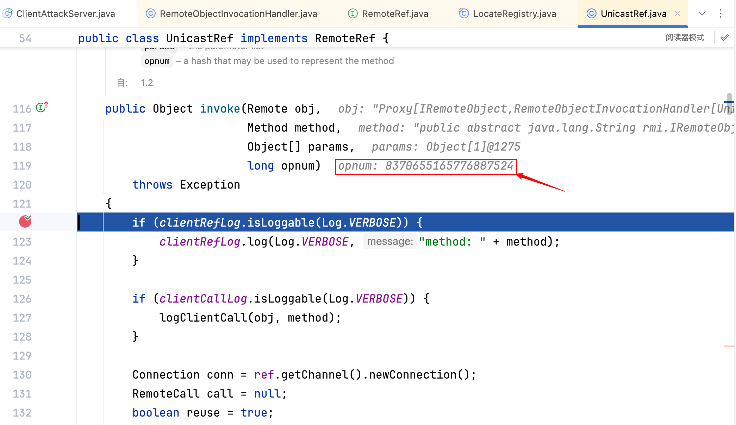Click the 阅读器模式 reader mode button
The image size is (736, 425).
[x=685, y=38]
